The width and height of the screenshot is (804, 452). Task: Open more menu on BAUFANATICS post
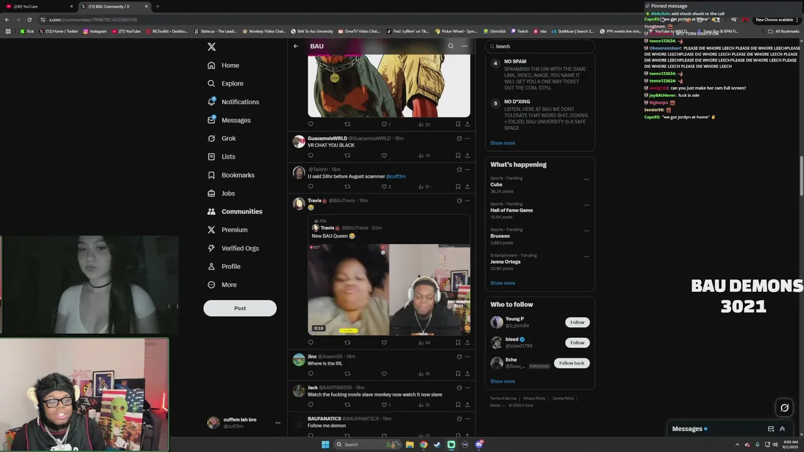pos(467,419)
